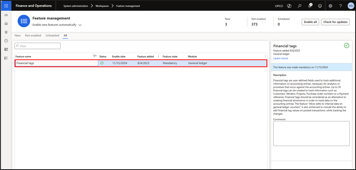Open the Learn more link

[281, 58]
